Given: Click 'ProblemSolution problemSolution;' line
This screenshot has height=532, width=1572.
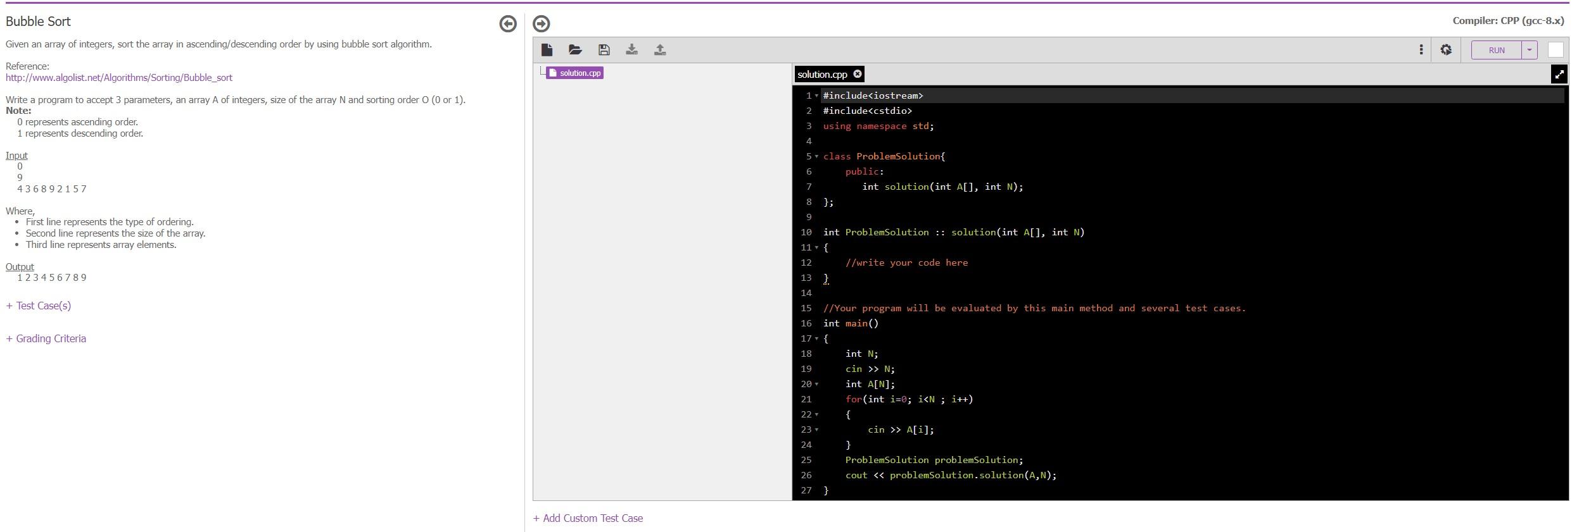Looking at the screenshot, I should tap(934, 460).
